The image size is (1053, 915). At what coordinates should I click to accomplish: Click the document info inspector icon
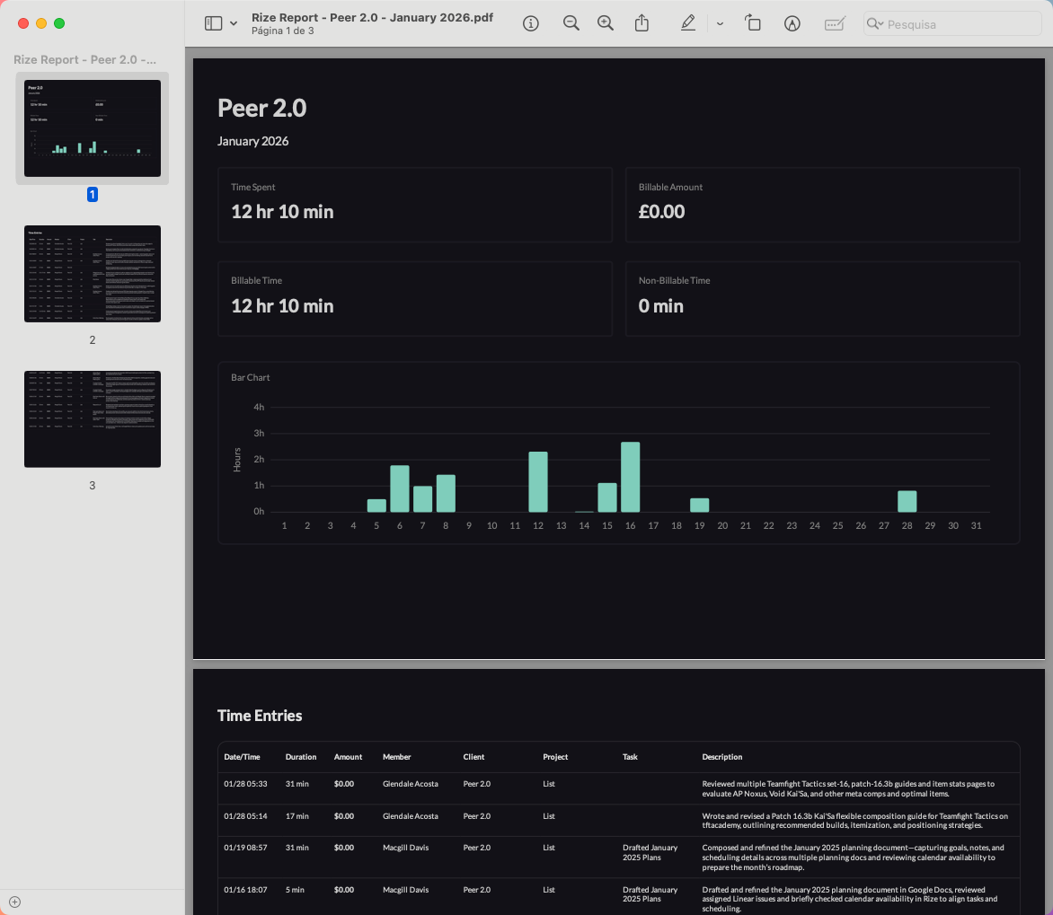pos(531,23)
